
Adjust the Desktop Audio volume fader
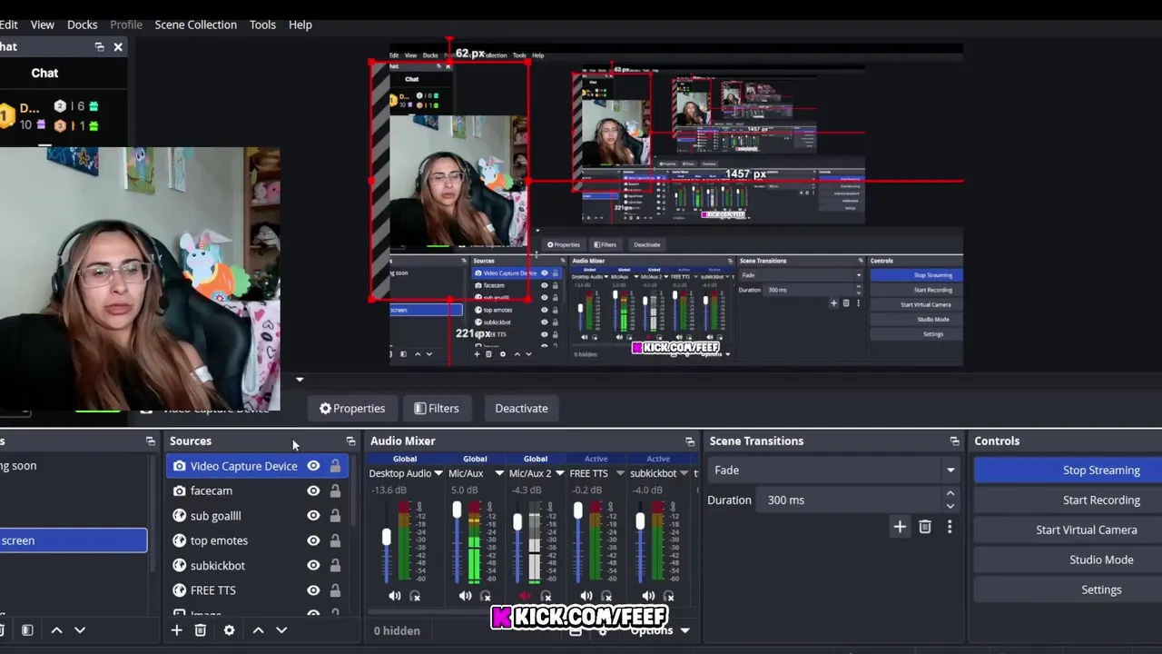386,538
